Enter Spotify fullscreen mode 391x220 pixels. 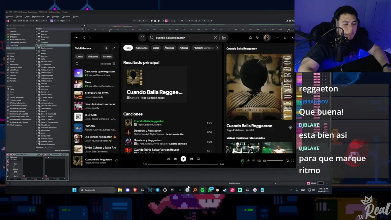click(x=292, y=161)
